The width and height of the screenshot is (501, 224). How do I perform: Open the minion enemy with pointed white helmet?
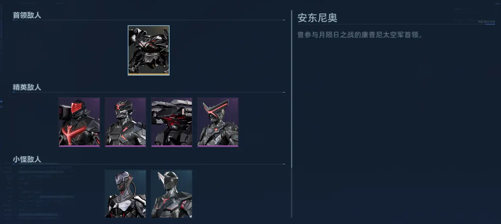[172, 194]
